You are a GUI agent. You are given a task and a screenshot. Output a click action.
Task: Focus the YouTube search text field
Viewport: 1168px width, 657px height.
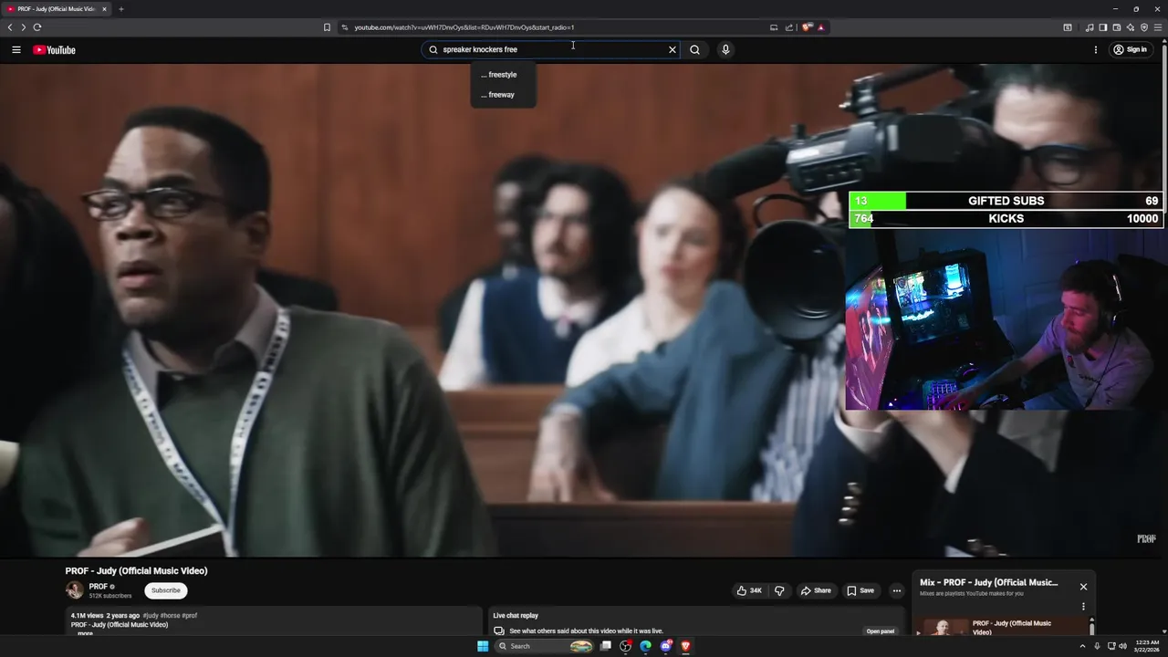552,50
